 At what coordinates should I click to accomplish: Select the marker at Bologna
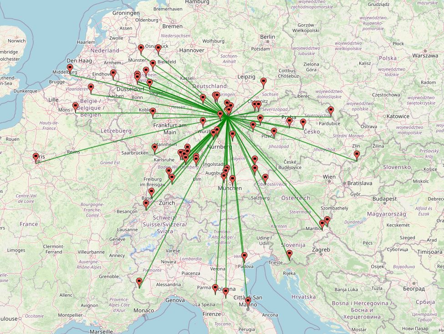(x=226, y=292)
